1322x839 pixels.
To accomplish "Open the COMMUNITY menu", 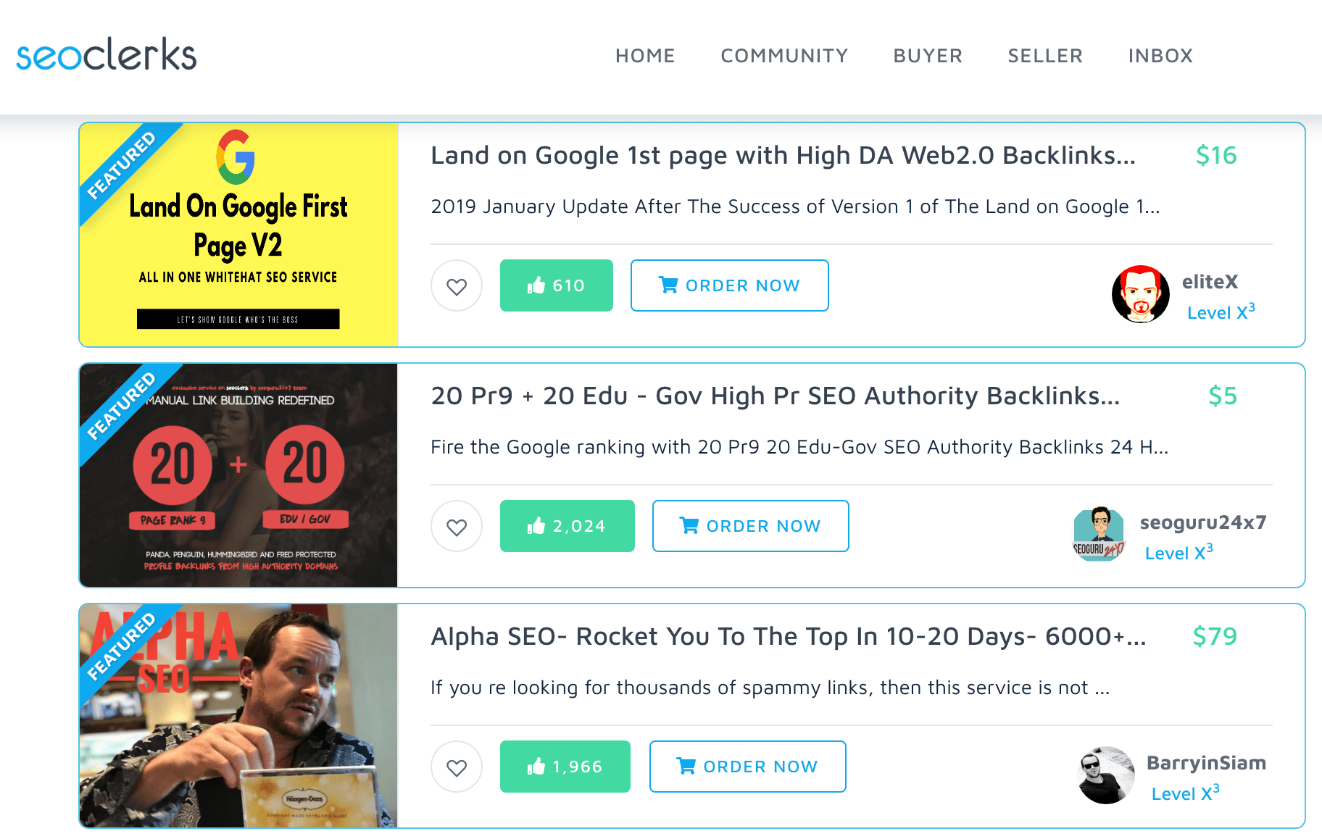I will (x=784, y=56).
